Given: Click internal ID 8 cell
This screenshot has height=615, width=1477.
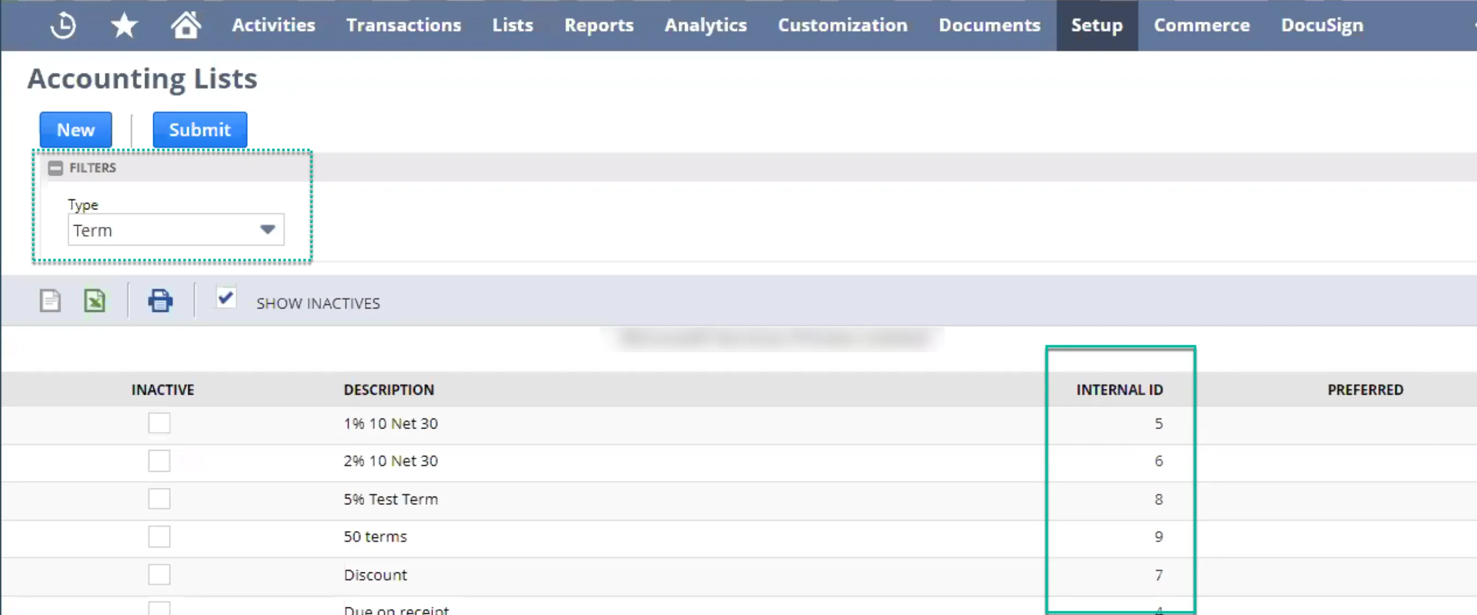Looking at the screenshot, I should (1158, 499).
